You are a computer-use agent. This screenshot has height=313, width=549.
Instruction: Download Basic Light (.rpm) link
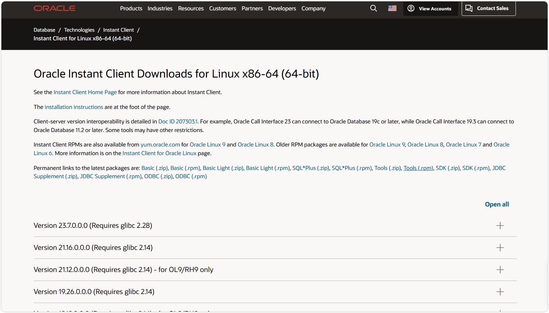coord(268,168)
